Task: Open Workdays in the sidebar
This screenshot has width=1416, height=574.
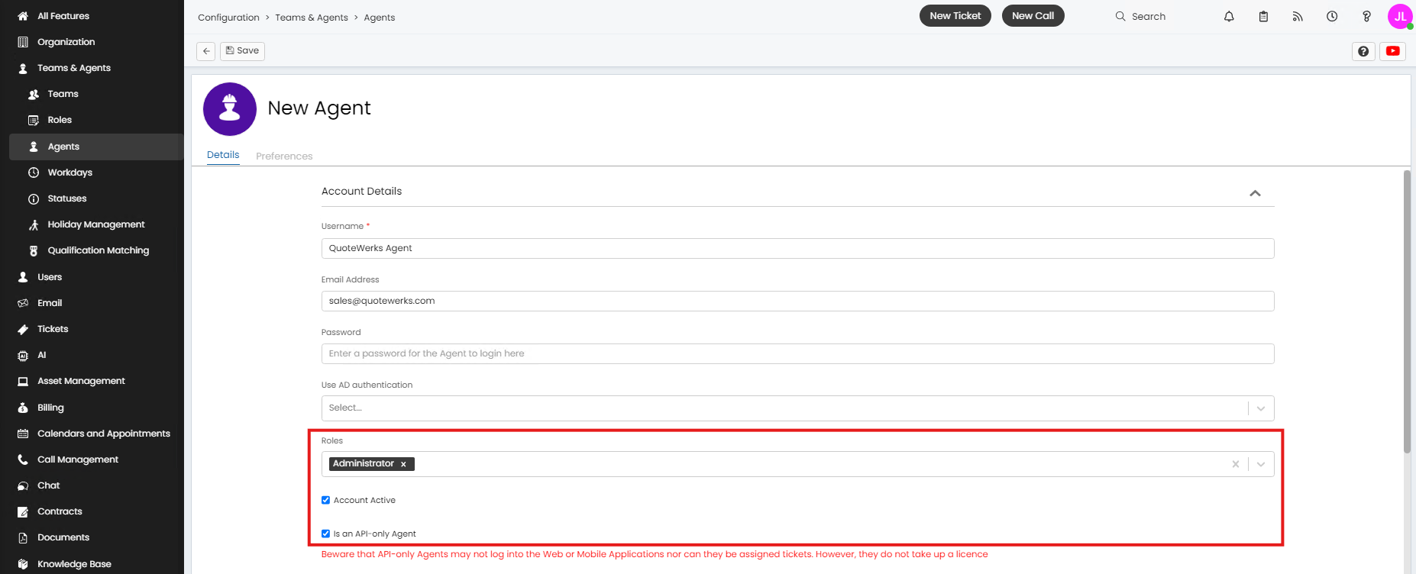Action: click(70, 173)
